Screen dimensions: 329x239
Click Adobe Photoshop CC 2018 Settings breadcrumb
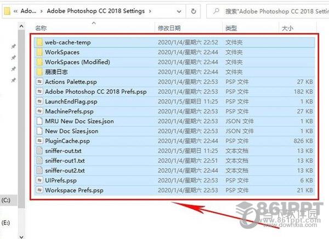[95, 11]
